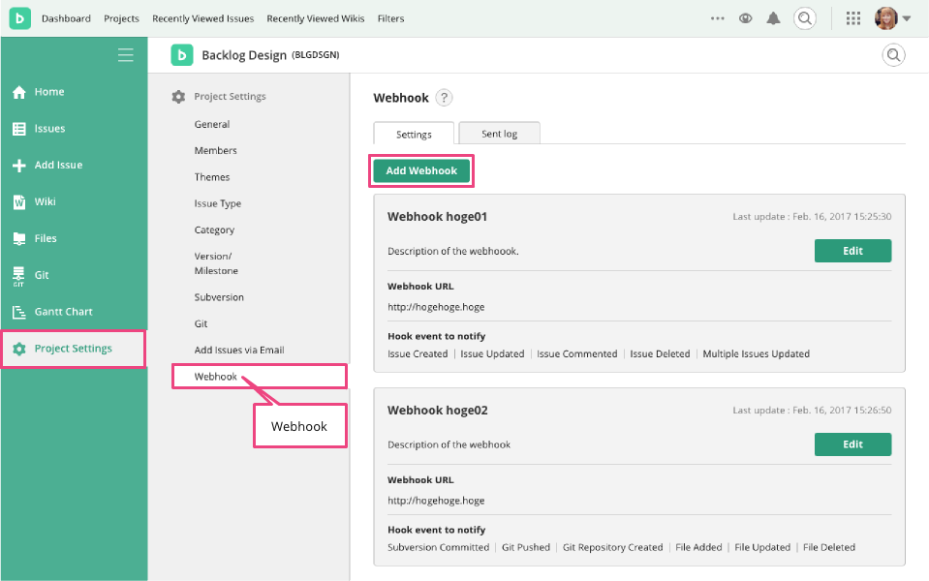
Task: Open the more options ellipsis icon
Action: coord(718,18)
